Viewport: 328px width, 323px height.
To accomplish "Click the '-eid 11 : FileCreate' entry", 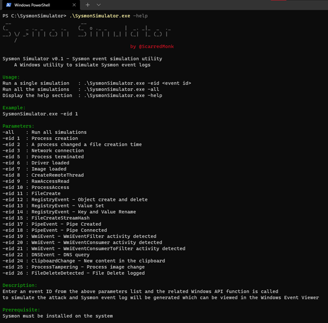I will tap(33, 193).
